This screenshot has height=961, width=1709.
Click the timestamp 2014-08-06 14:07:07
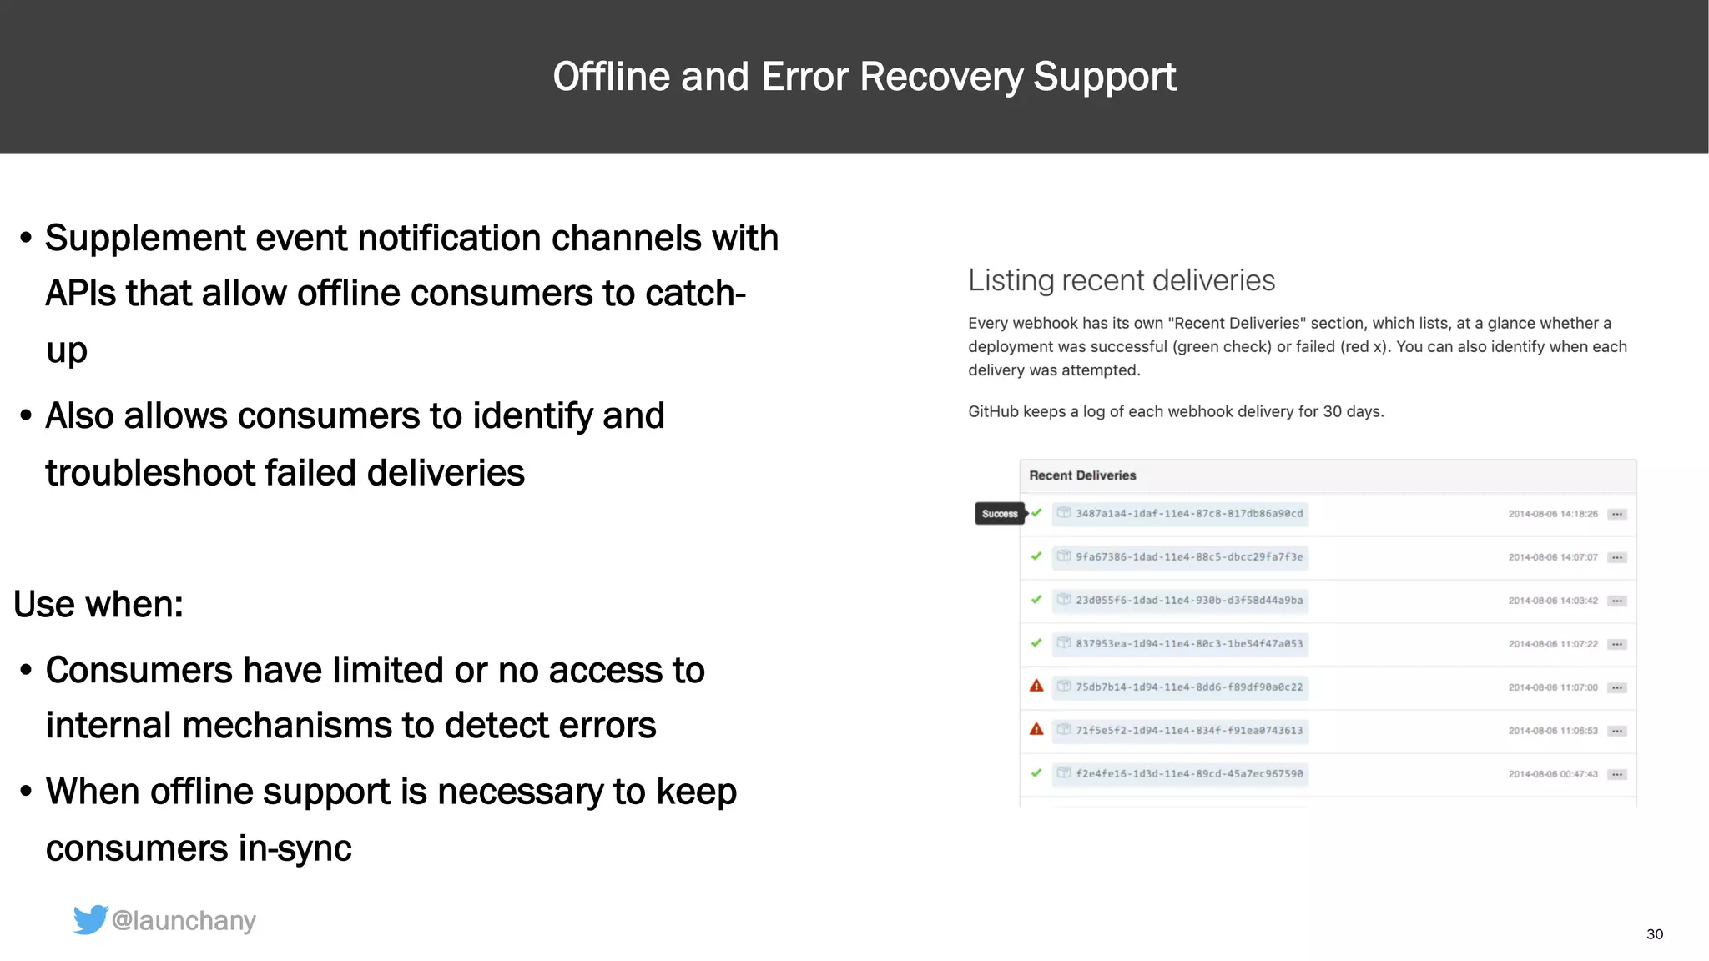[1553, 558]
